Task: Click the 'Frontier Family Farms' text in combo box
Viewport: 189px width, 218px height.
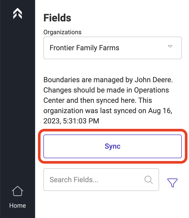Action: pyautogui.click(x=84, y=48)
